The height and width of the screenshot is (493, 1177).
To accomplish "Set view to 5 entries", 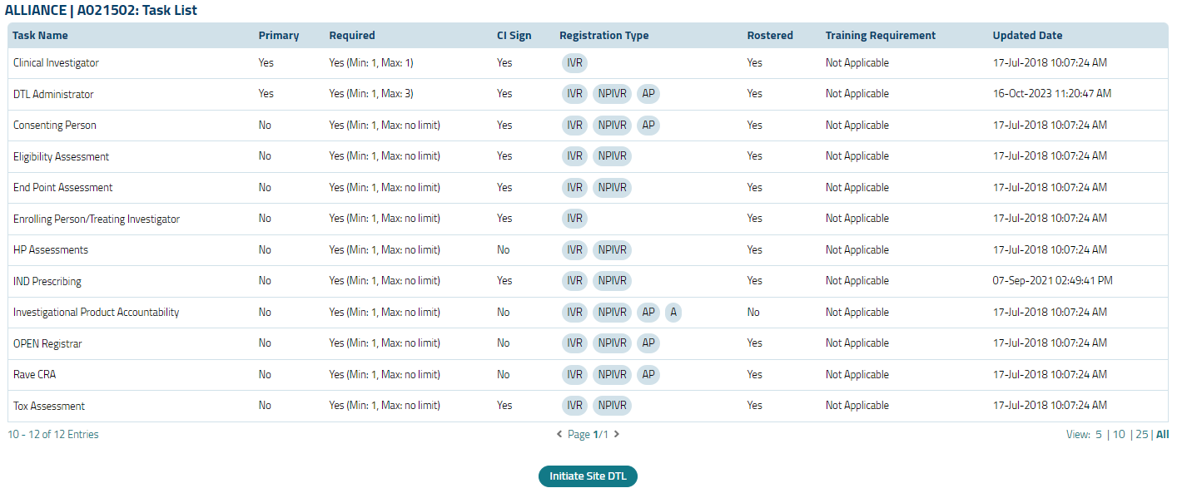I will (1099, 434).
